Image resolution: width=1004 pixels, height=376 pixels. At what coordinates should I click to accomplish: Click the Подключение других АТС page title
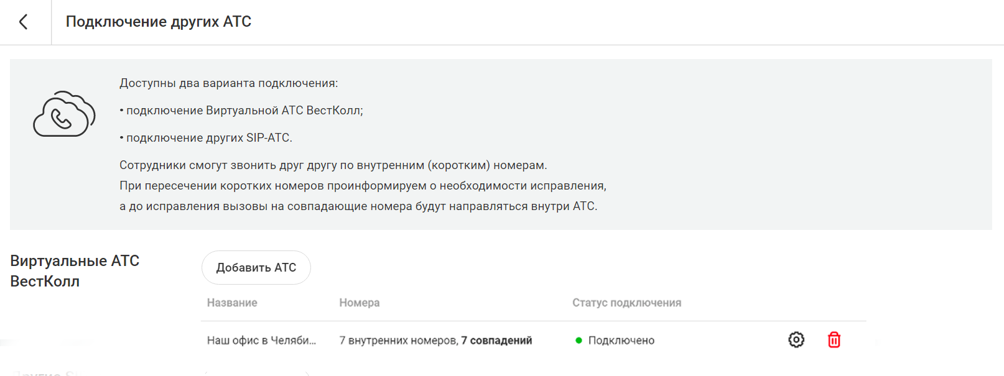tap(159, 22)
